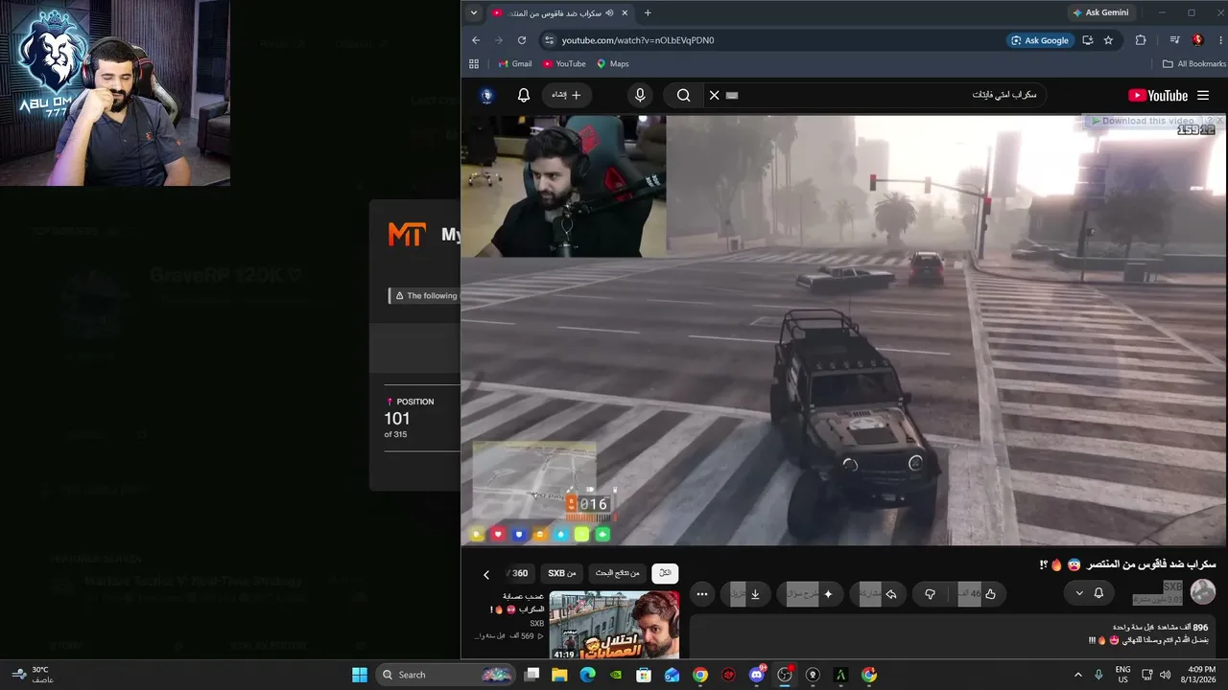
Task: Open YouTube notifications bell
Action: point(524,95)
